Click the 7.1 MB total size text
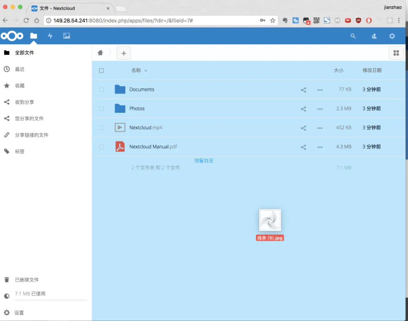This screenshot has height=321, width=408. coord(344,168)
